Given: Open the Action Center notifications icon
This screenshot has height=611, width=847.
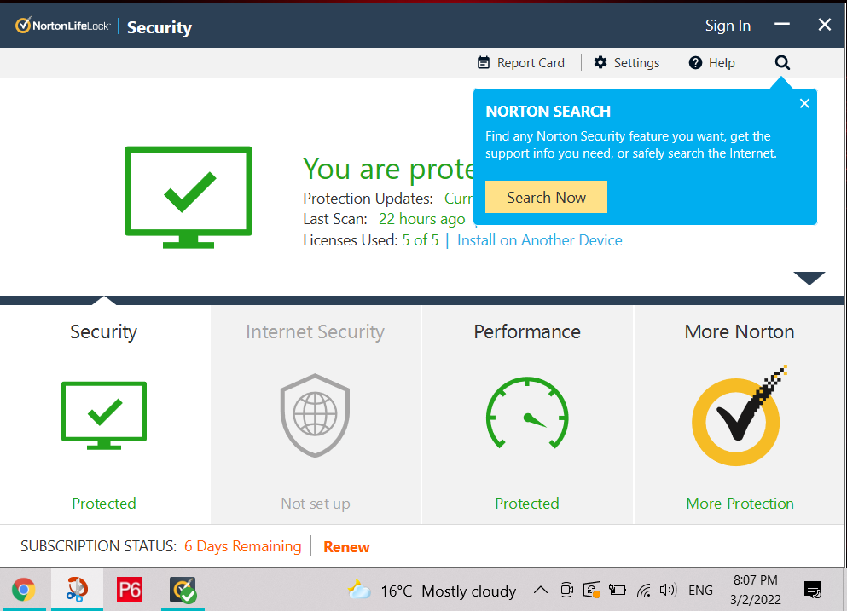Looking at the screenshot, I should 812,590.
